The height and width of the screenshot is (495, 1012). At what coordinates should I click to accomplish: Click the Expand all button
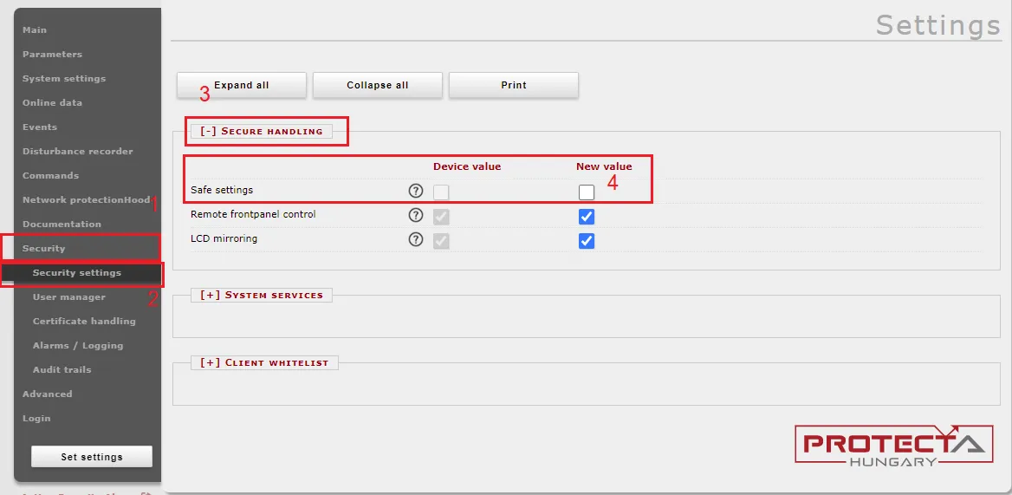[x=242, y=85]
